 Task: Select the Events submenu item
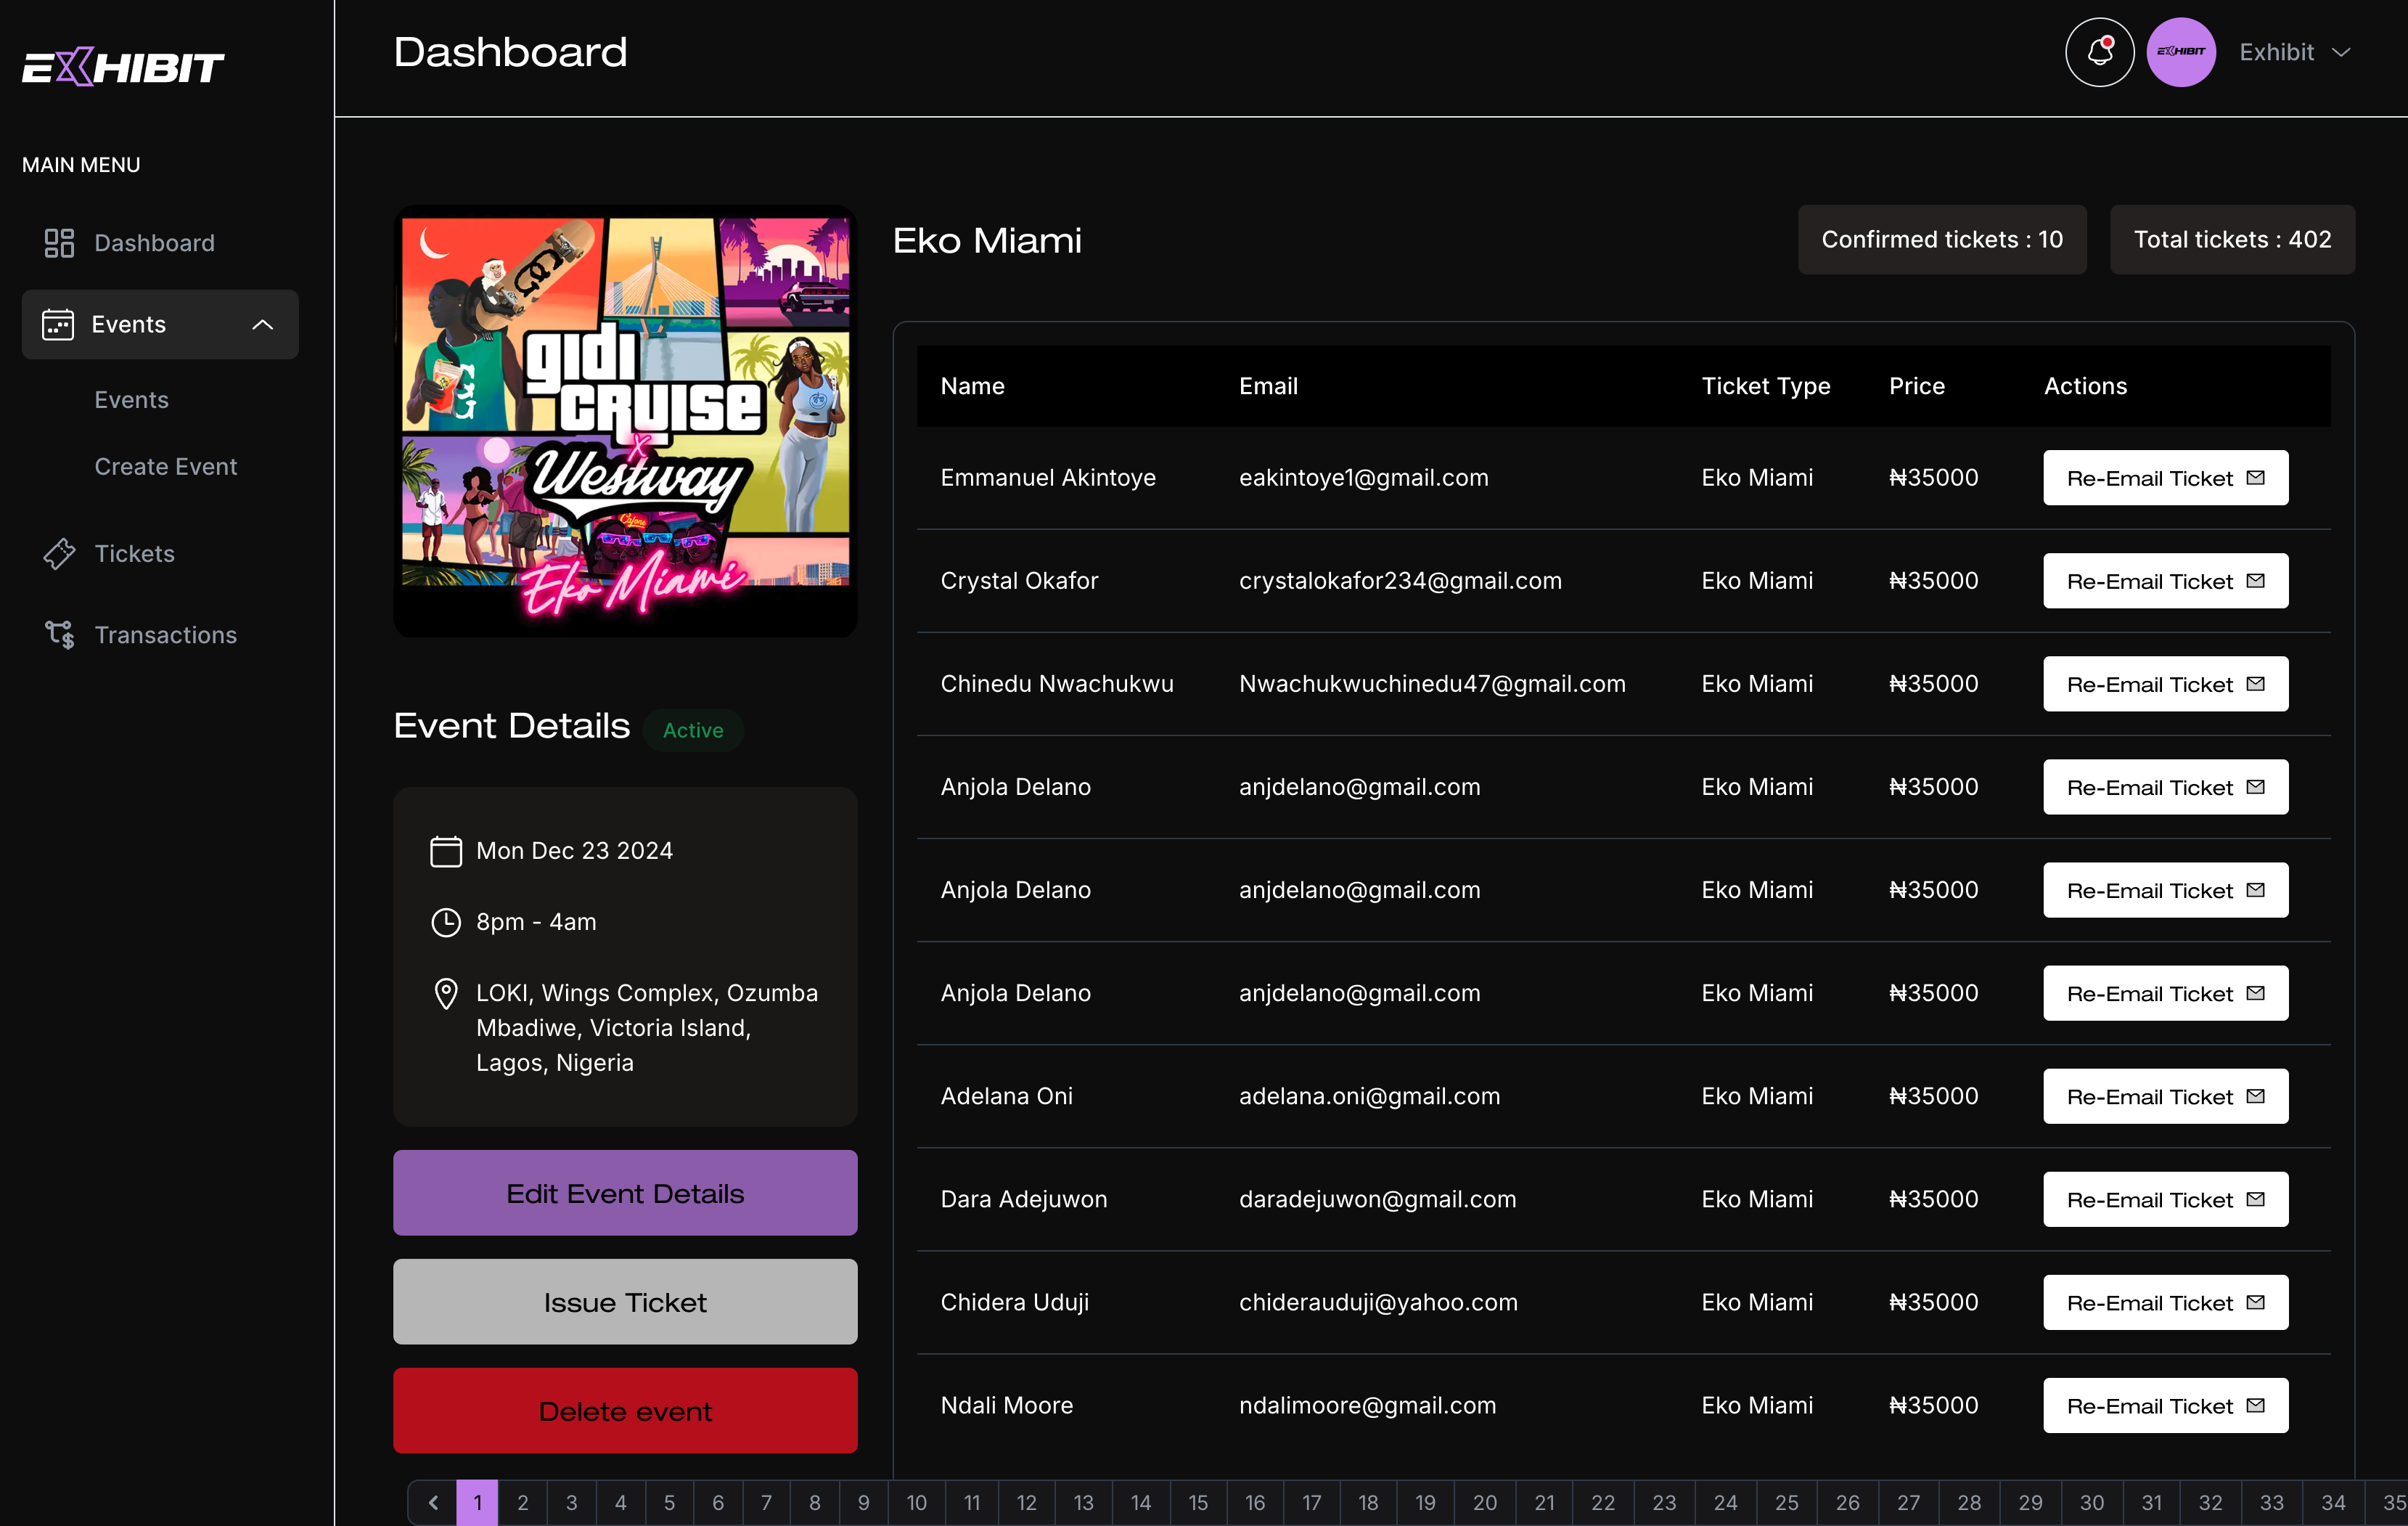131,399
